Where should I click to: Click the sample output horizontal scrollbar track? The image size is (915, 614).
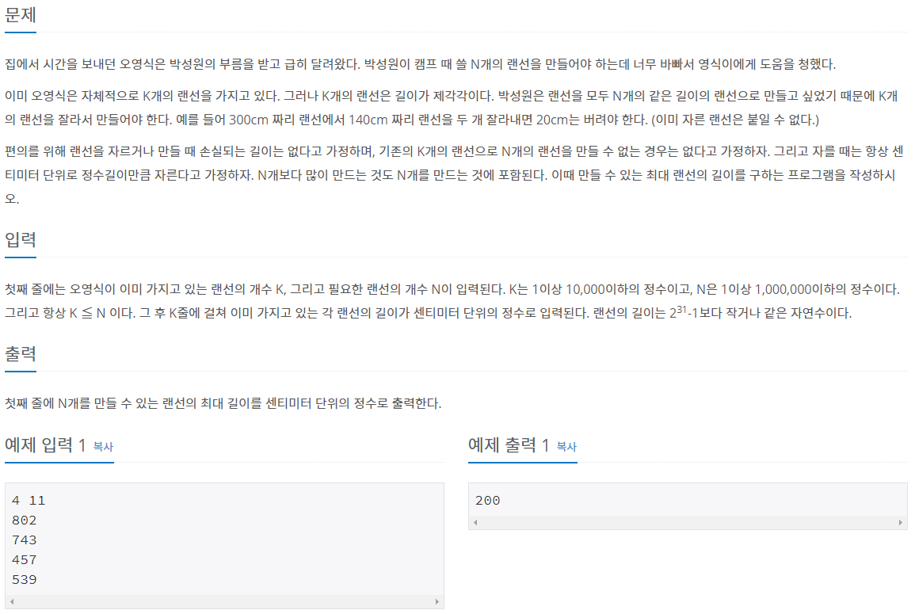688,522
